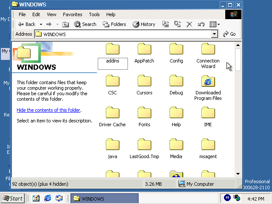This screenshot has height=204, width=272.
Task: Select the java folder
Action: click(113, 149)
